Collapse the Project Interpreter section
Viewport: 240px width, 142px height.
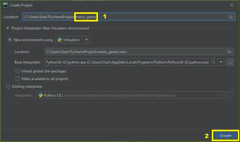tap(8, 28)
